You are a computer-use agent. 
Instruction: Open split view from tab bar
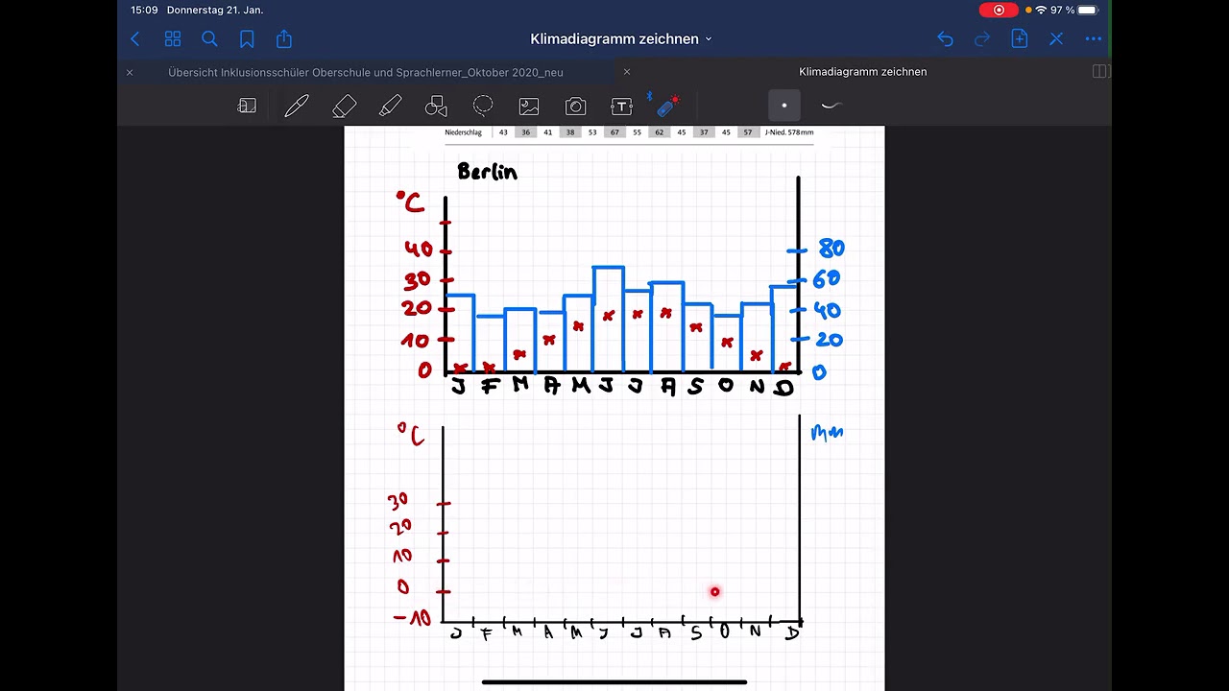point(1101,72)
